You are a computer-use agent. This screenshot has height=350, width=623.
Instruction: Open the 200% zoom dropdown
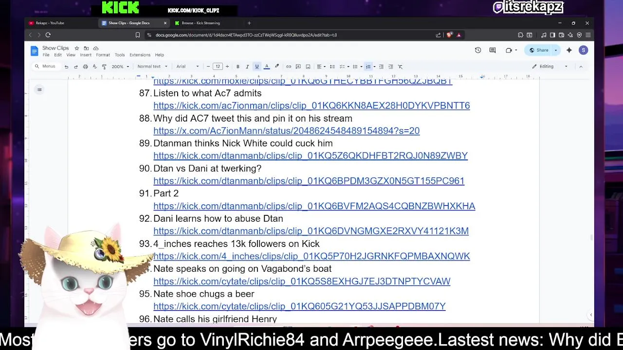(120, 67)
